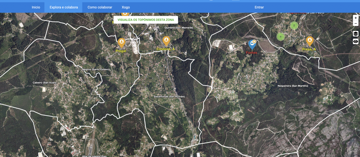
Task: Toggle visibility with the eye icon
Action: coord(356,41)
